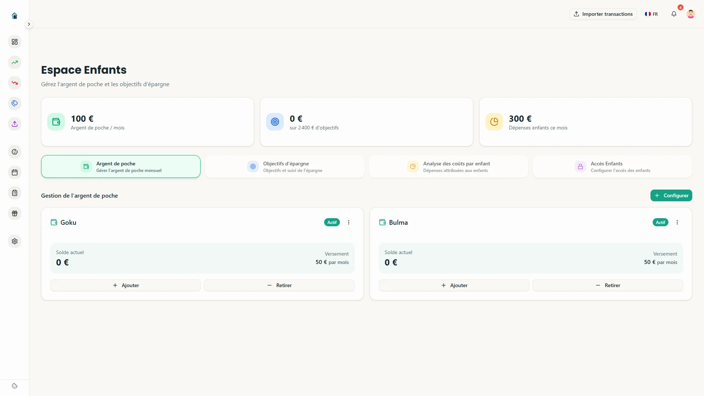704x396 pixels.
Task: Switch to the Objectifs d'épargne tab
Action: (285, 166)
